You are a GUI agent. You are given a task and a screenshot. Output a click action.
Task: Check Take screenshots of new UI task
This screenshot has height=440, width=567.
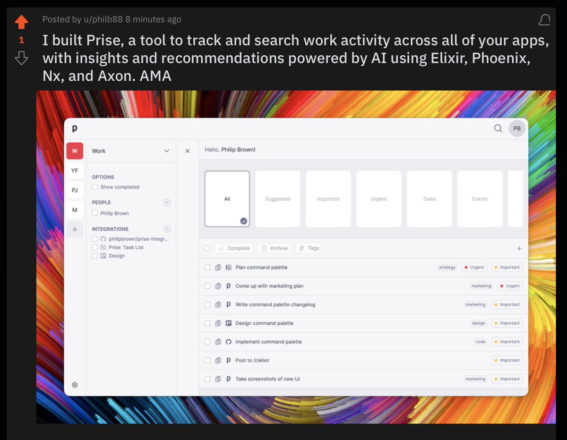[207, 379]
